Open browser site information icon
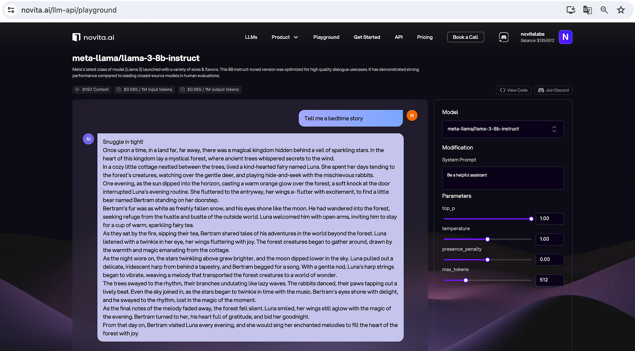 tap(11, 10)
